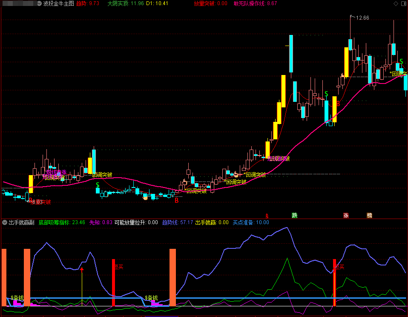Click the 底部吸筹指标: 23.46 value
This screenshot has width=408, height=317.
tap(62, 222)
